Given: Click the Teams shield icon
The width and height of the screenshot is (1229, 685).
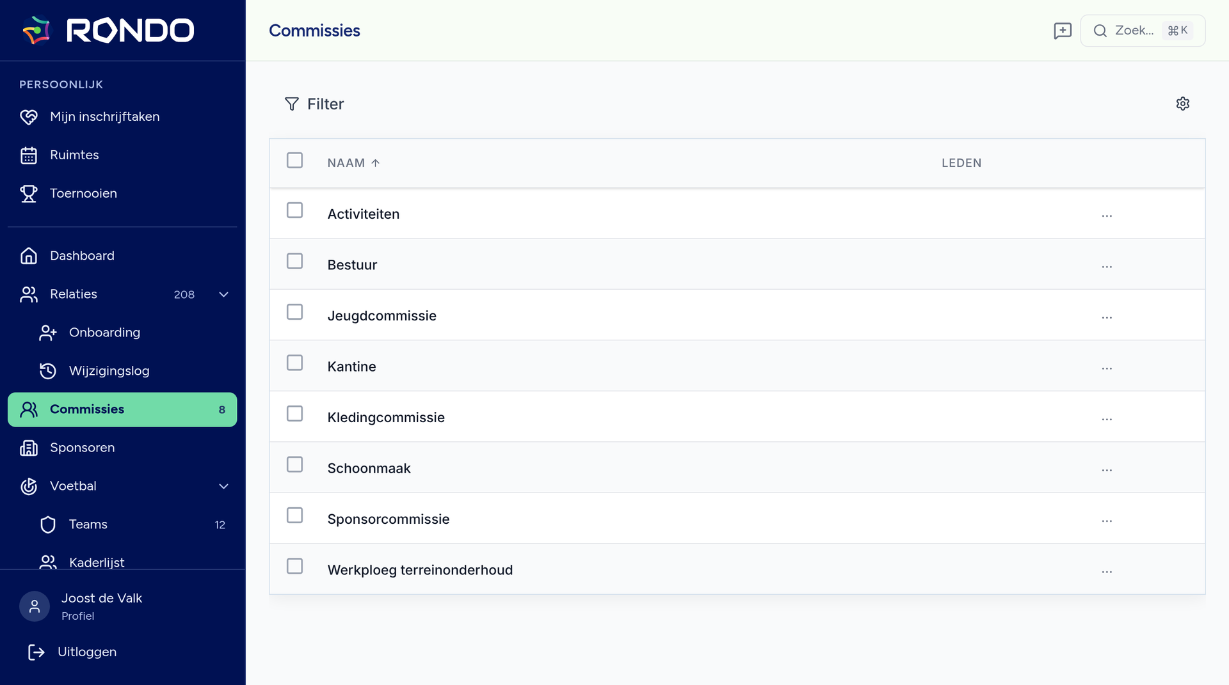Looking at the screenshot, I should [x=48, y=524].
